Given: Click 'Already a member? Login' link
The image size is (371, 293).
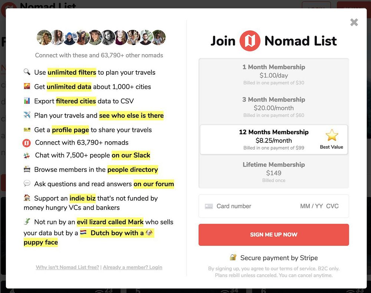Looking at the screenshot, I should pos(132,267).
